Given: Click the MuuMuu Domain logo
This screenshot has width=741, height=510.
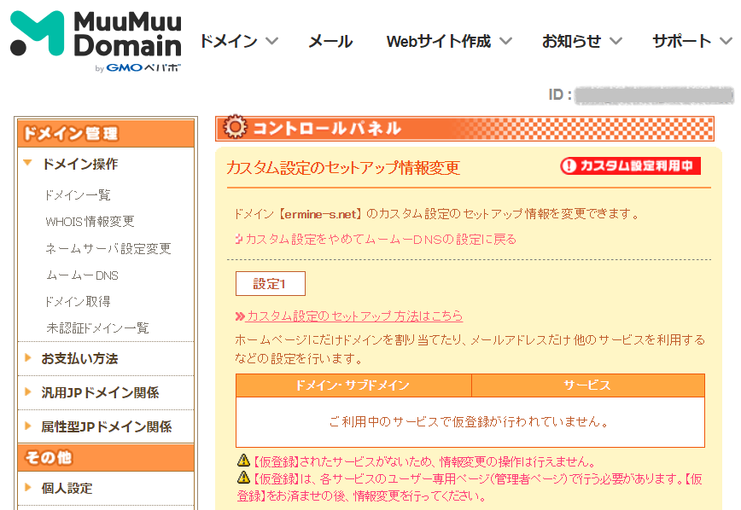Looking at the screenshot, I should [96, 41].
